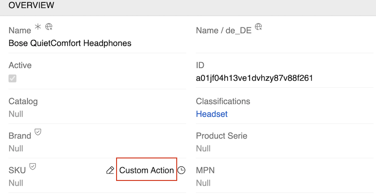Click the shield icon next to SKU
The width and height of the screenshot is (376, 195).
34,166
